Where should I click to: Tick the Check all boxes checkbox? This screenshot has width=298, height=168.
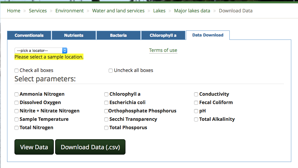click(16, 71)
